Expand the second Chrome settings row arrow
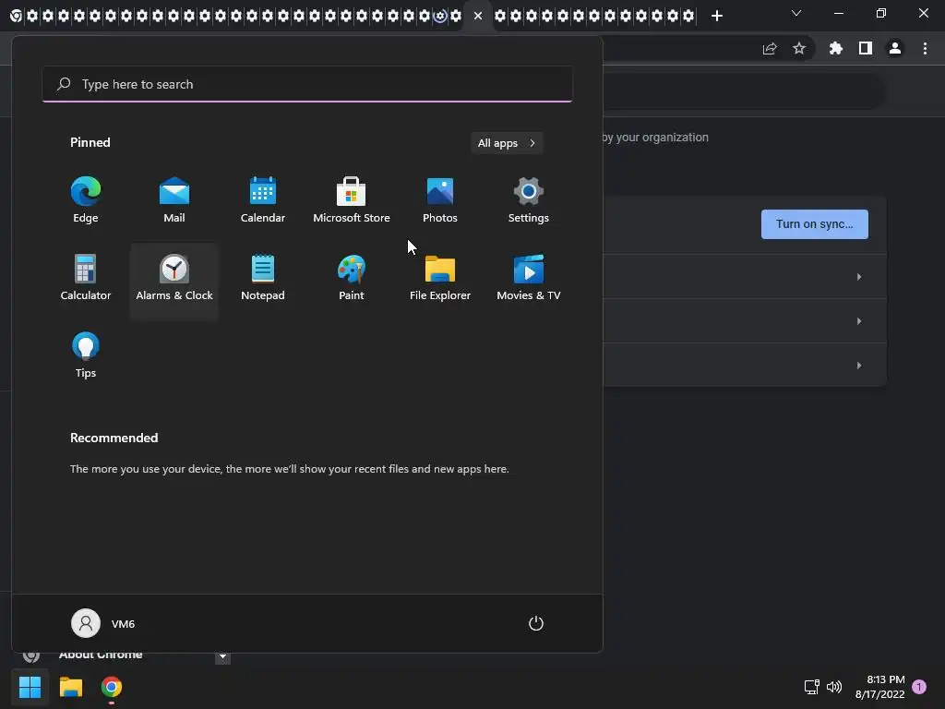 coord(859,321)
